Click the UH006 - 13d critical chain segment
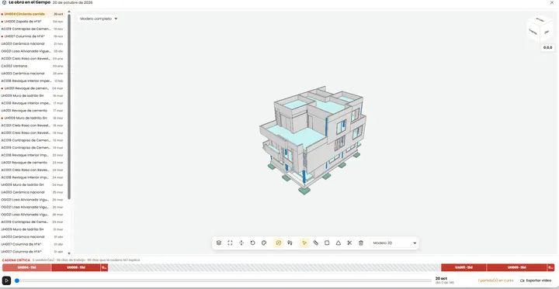The image size is (559, 289). 76,267
